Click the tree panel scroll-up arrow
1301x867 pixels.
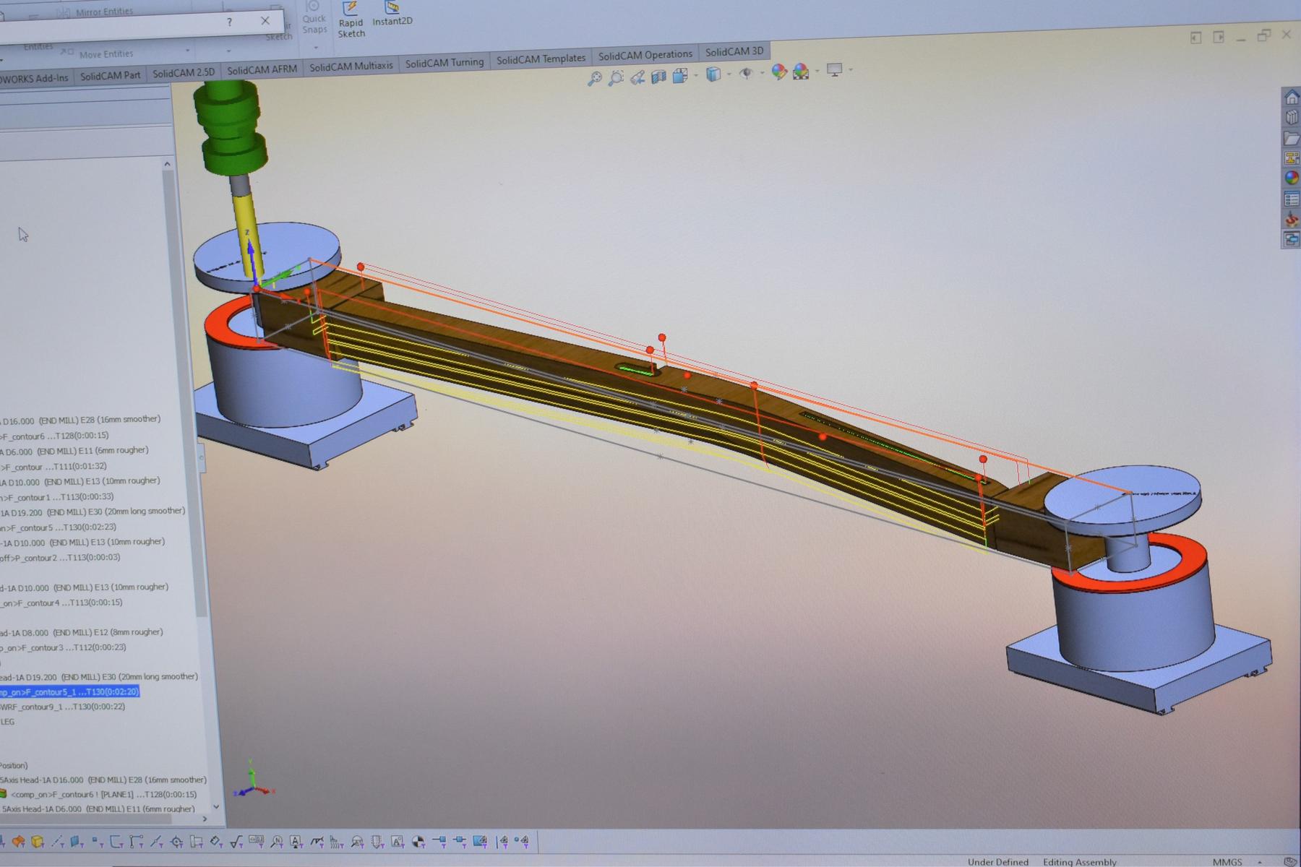click(x=167, y=164)
